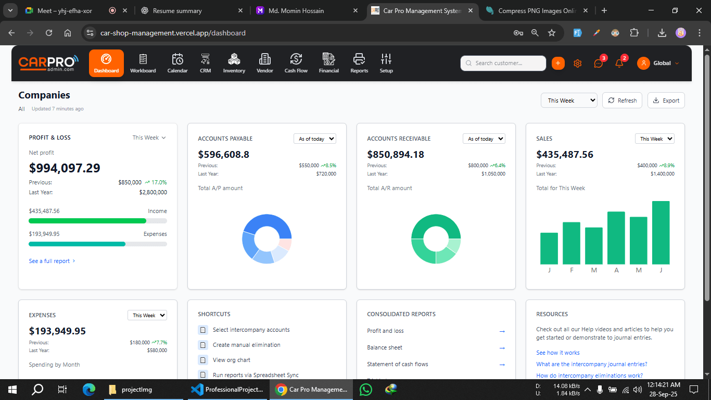Open the Workboard icon in navbar
Viewport: 711px width, 400px height.
pos(143,63)
